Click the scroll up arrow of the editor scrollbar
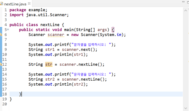189x111 pixels. (186, 11)
